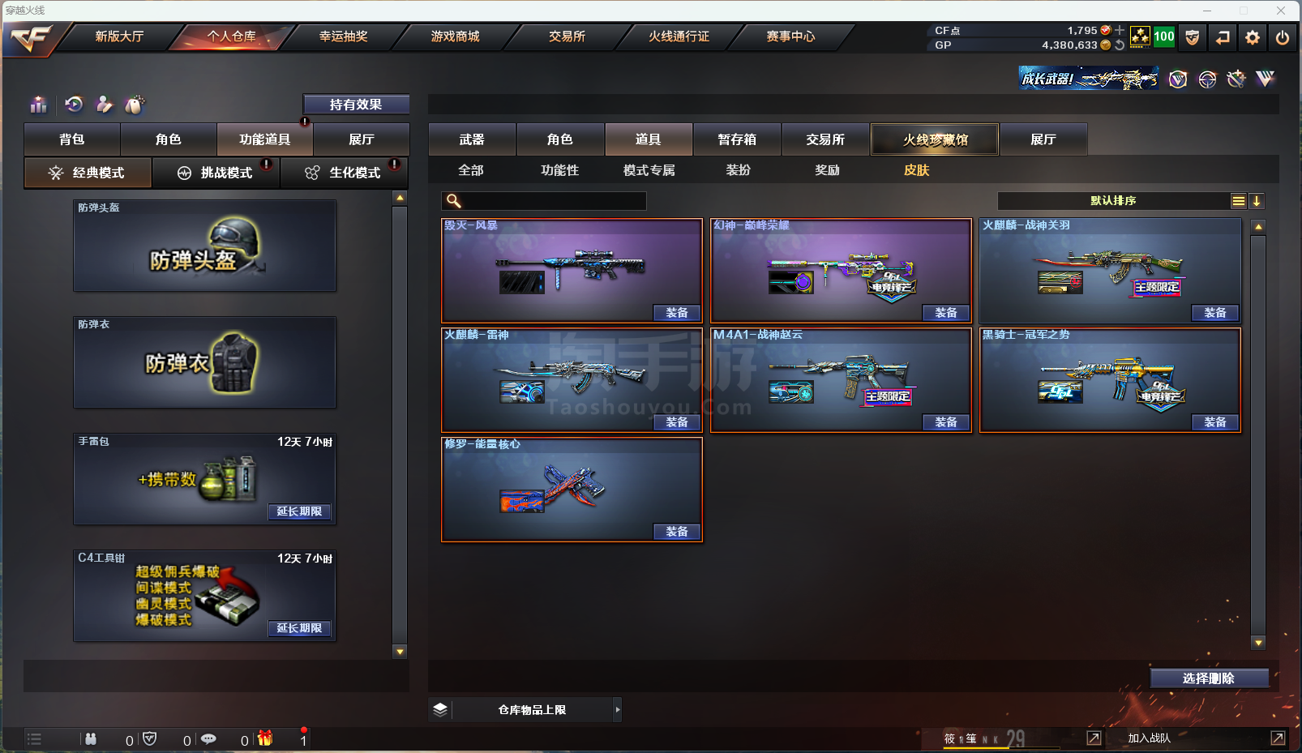The width and height of the screenshot is (1302, 753).
Task: Equip the 幻神-巅峰荣耀 skin
Action: point(946,313)
